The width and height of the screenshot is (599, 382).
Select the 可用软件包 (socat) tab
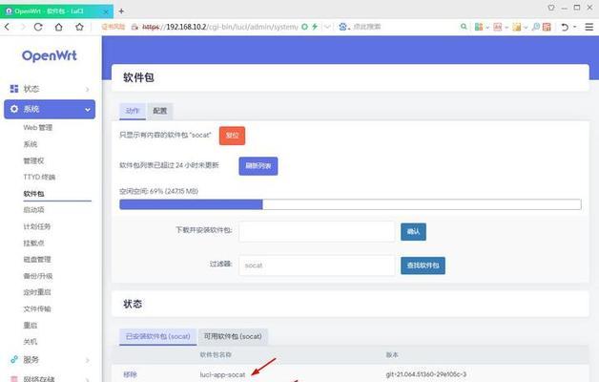pyautogui.click(x=233, y=336)
